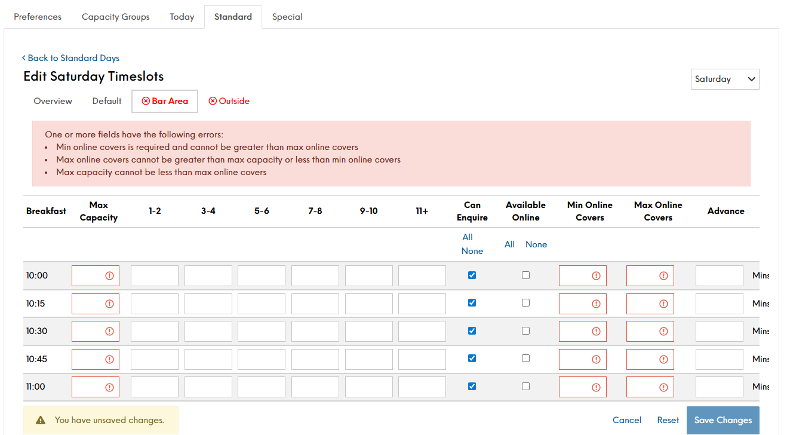Switch to the Capacity Groups tab
The image size is (787, 435).
tap(115, 17)
